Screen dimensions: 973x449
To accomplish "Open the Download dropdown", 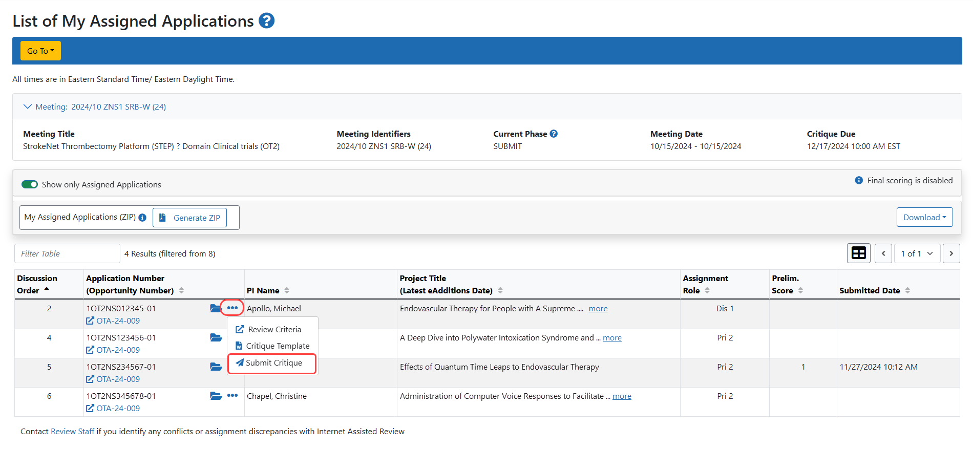I will coord(924,217).
